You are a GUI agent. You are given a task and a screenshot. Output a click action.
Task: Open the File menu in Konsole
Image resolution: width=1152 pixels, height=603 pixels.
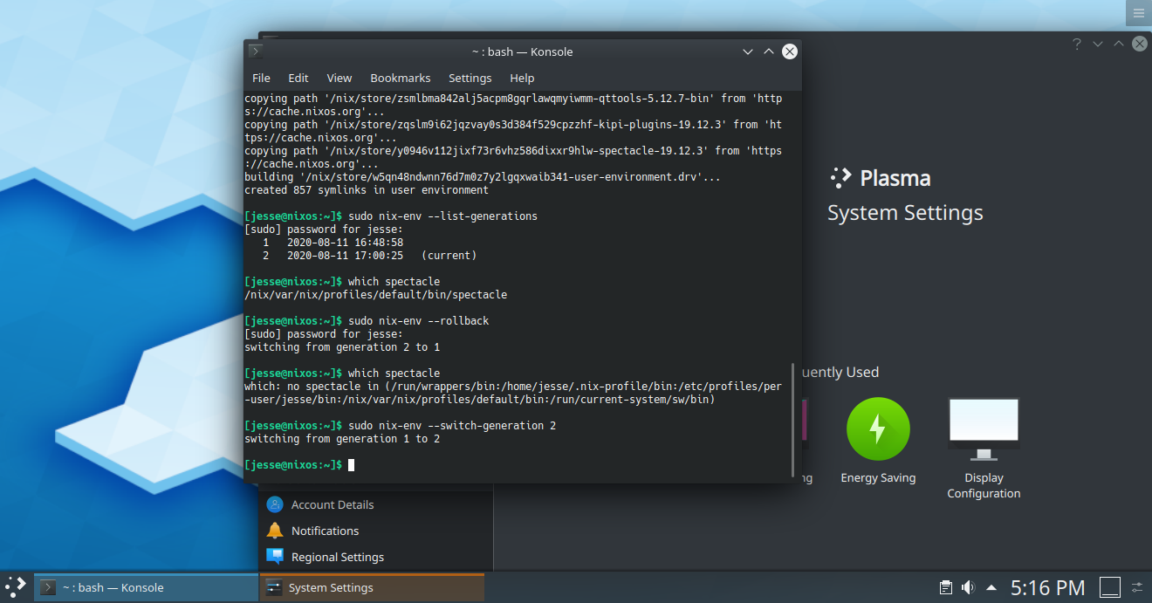[x=261, y=78]
